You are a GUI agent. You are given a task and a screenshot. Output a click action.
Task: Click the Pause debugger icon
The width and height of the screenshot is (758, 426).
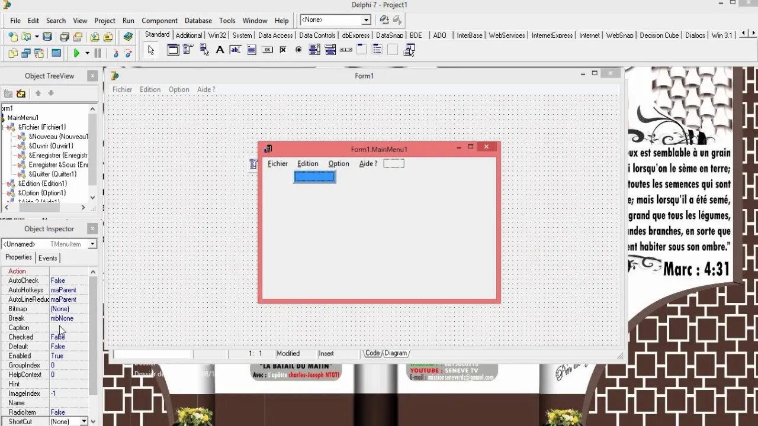click(98, 53)
